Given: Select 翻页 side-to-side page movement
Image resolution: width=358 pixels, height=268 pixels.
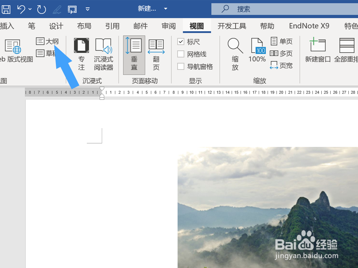Looking at the screenshot, I should pyautogui.click(x=156, y=55).
